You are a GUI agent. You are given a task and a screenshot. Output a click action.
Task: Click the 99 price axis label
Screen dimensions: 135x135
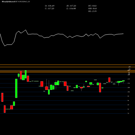pos(128,96)
